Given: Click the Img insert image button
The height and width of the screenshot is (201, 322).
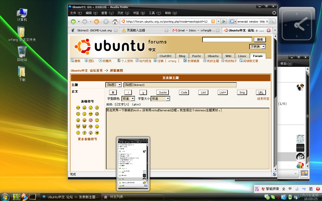Looking at the screenshot, I should [242, 92].
